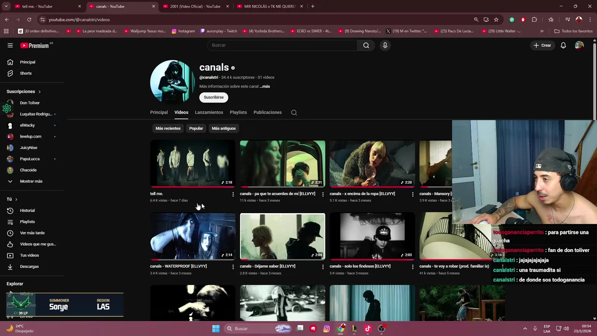Click the 'solo los findesss' video title

(x=360, y=266)
